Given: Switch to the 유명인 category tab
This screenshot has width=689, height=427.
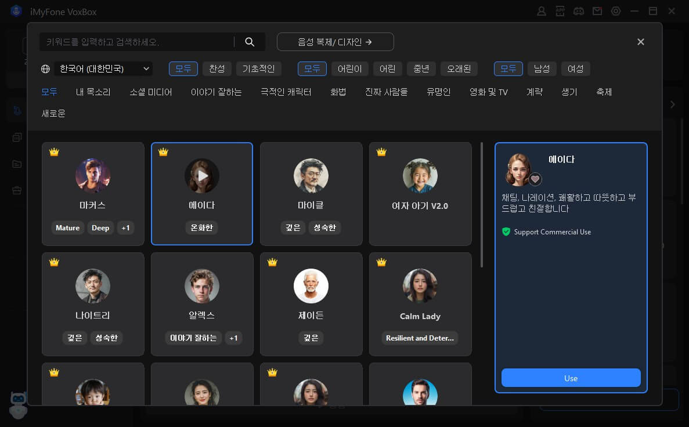Looking at the screenshot, I should pyautogui.click(x=438, y=92).
